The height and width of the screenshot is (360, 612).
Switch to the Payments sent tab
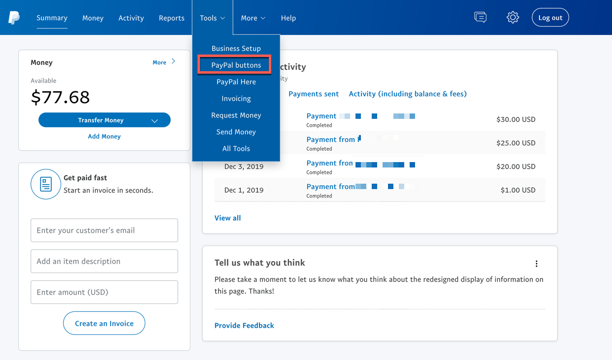coord(314,93)
